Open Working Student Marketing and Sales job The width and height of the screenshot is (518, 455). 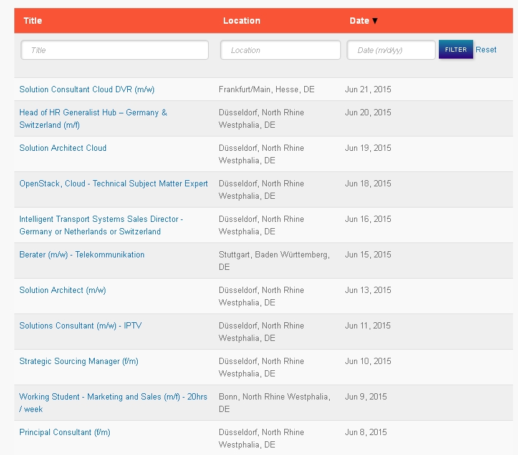pos(113,403)
